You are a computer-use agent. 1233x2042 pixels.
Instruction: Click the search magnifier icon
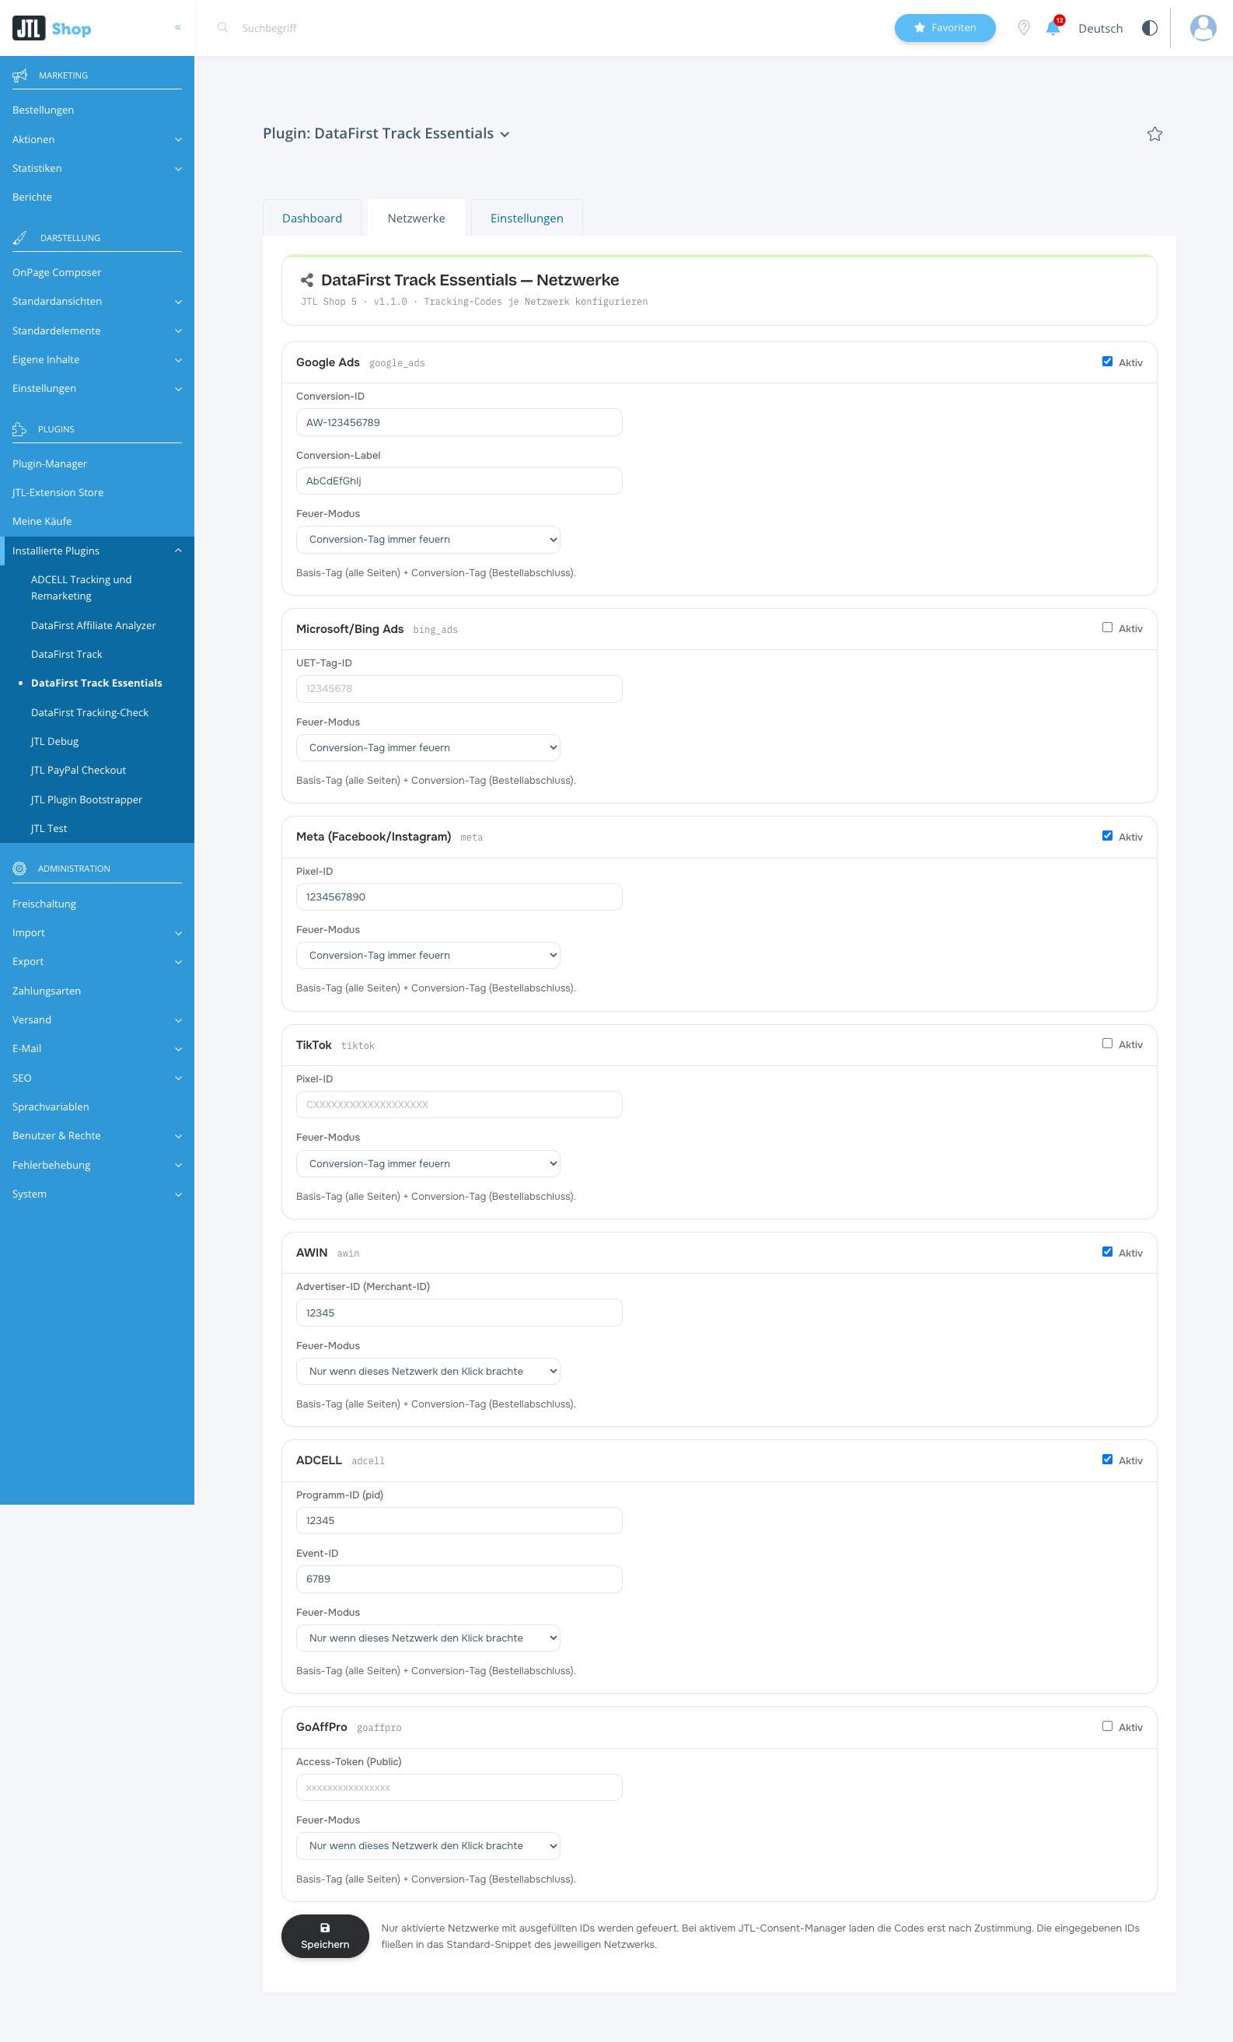point(222,27)
